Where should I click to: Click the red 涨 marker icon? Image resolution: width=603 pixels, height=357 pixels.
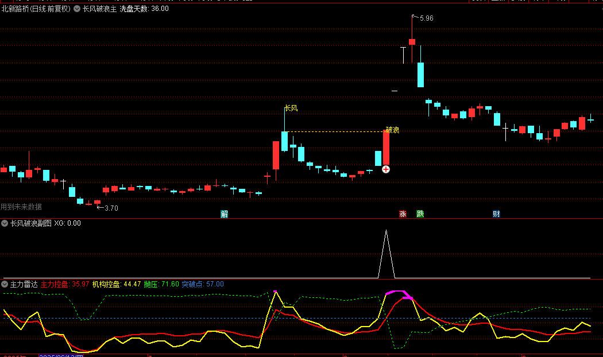403,214
